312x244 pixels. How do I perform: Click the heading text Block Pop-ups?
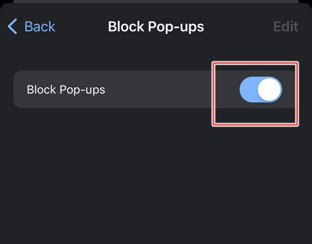(156, 26)
